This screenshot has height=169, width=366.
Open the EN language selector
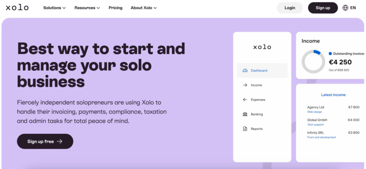tap(349, 8)
